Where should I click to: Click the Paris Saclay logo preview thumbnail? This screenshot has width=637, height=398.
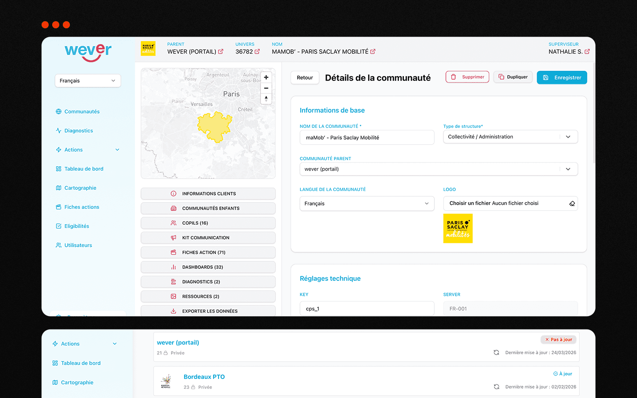pyautogui.click(x=458, y=228)
